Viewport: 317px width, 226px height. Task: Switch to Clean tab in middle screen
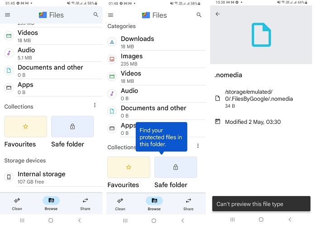coord(120,204)
